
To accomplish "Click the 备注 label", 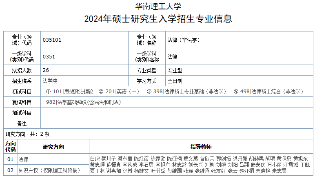I will (x=22, y=123).
